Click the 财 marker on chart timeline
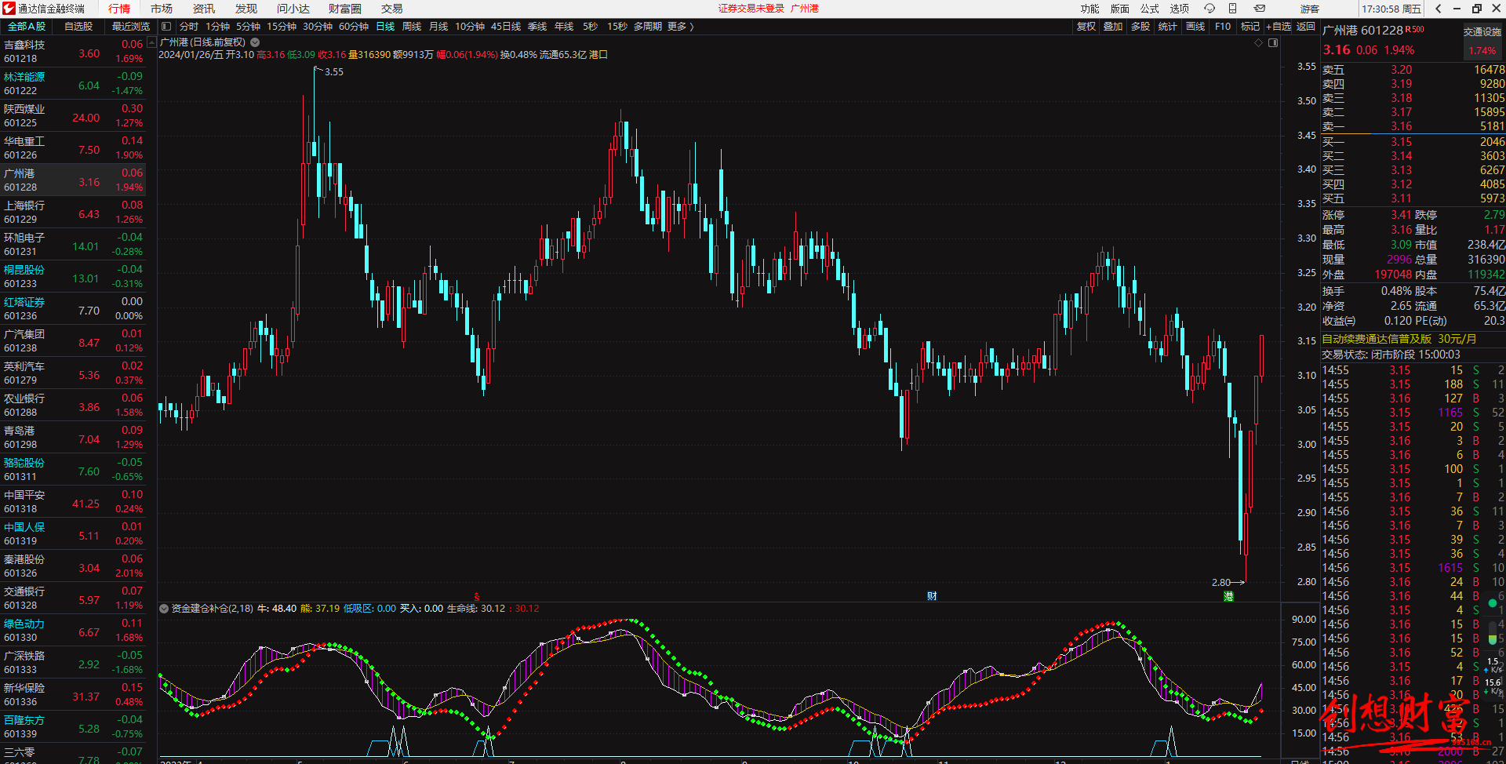This screenshot has height=764, width=1506. pos(932,596)
